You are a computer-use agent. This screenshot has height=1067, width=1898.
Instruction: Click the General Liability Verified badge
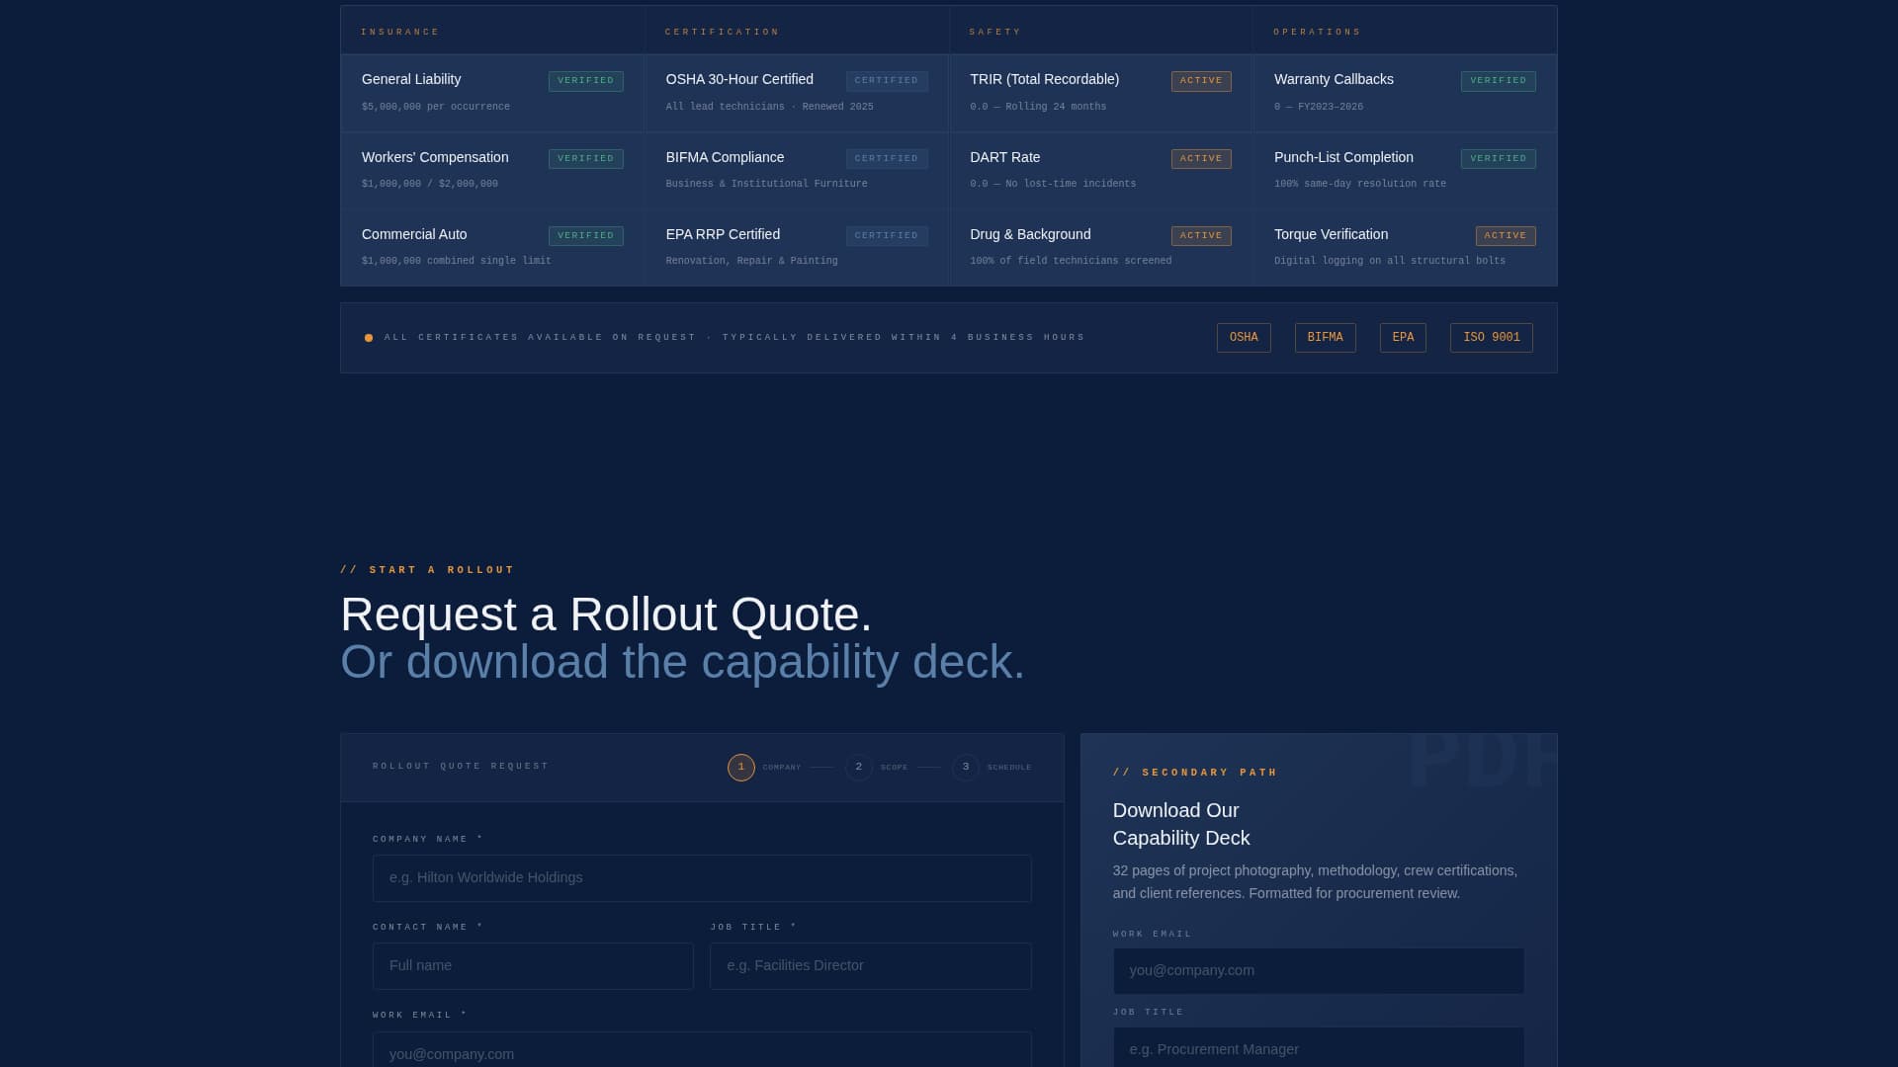(x=585, y=81)
